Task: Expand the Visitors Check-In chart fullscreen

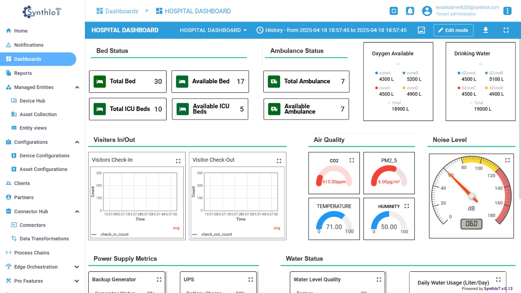Action: [x=178, y=161]
